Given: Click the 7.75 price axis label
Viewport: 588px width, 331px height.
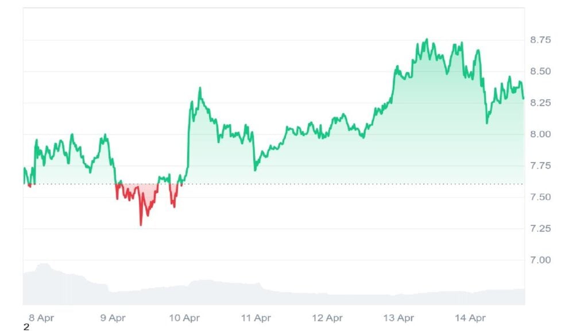Looking at the screenshot, I should coord(540,166).
